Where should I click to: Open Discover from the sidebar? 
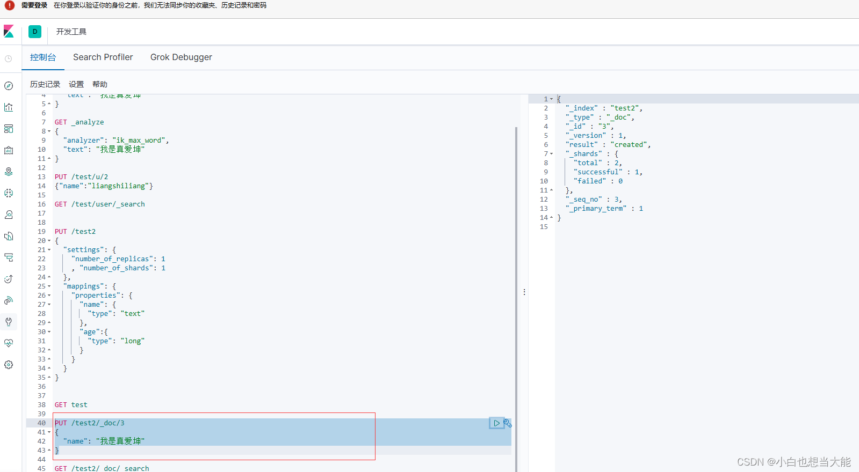pyautogui.click(x=9, y=86)
